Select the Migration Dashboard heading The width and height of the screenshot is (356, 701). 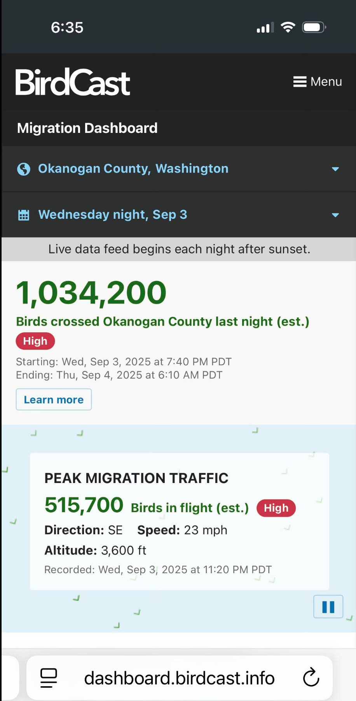pos(87,128)
